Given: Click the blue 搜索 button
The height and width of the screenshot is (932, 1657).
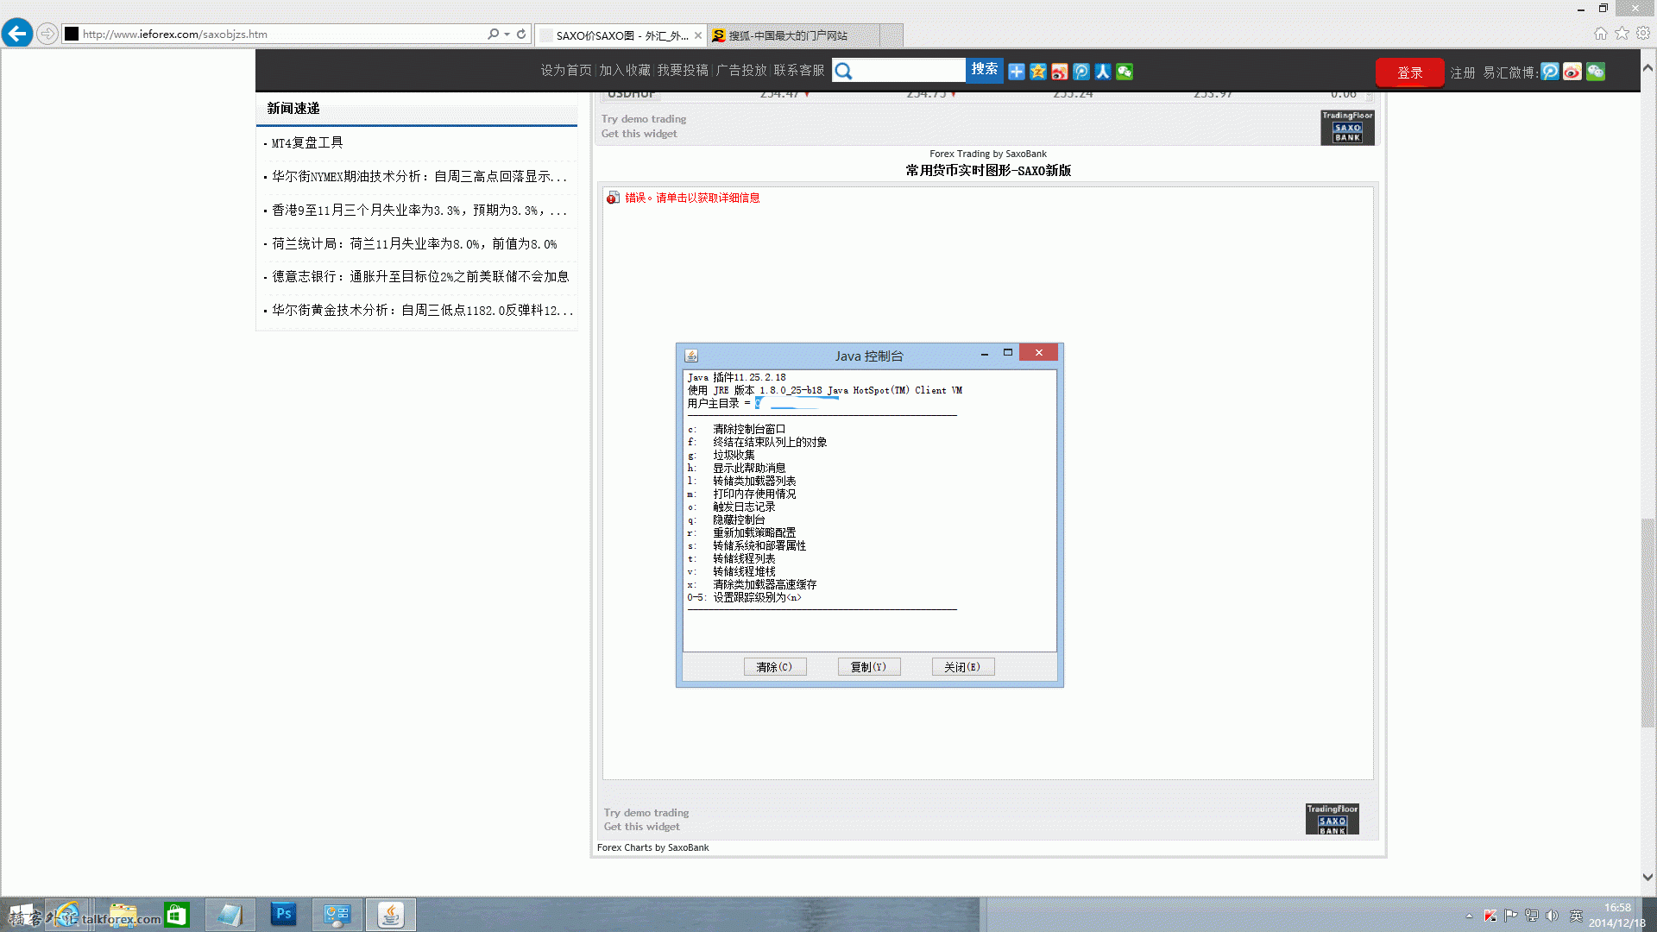Looking at the screenshot, I should click(x=985, y=70).
